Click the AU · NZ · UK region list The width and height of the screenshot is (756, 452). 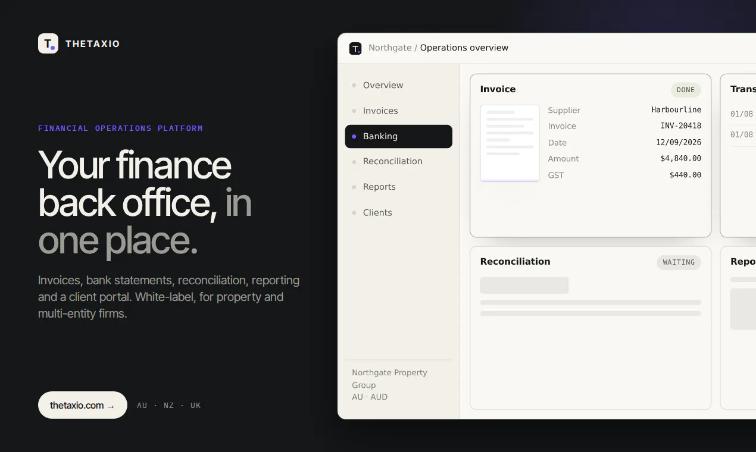click(x=169, y=406)
